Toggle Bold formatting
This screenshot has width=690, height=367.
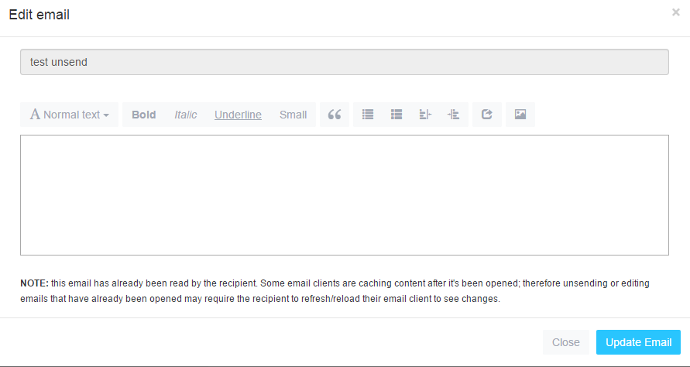coord(144,115)
